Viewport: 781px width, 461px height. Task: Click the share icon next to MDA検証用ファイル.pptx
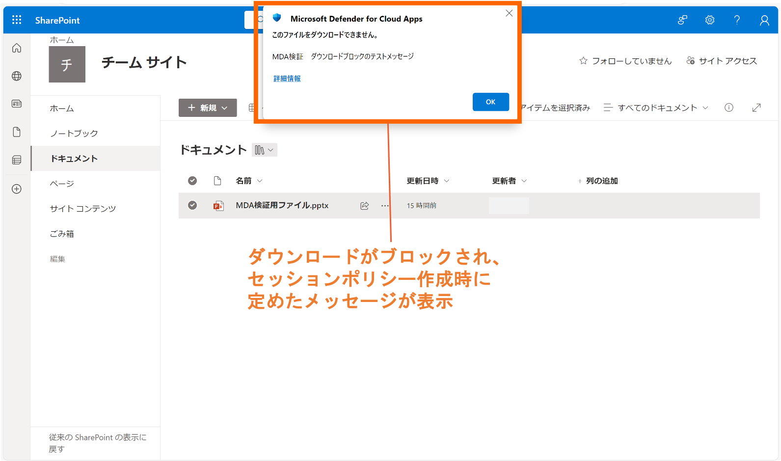[x=364, y=206]
